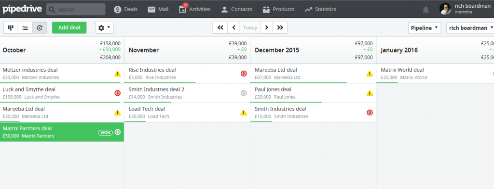
Task: Open the notifications bell
Action: [x=426, y=10]
